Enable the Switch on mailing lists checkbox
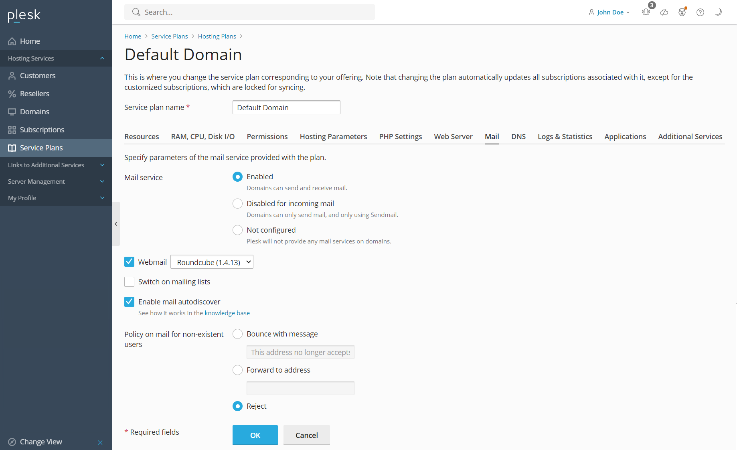The height and width of the screenshot is (450, 737). click(129, 282)
